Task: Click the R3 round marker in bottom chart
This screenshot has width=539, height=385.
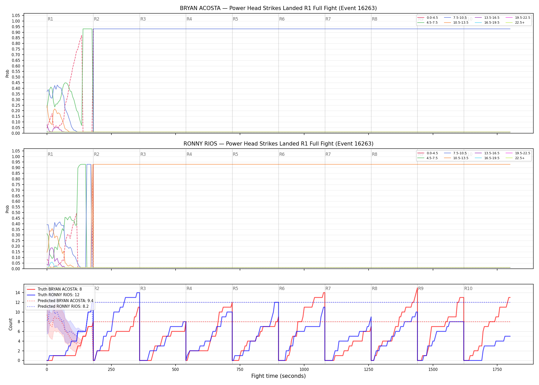Action: pos(143,288)
